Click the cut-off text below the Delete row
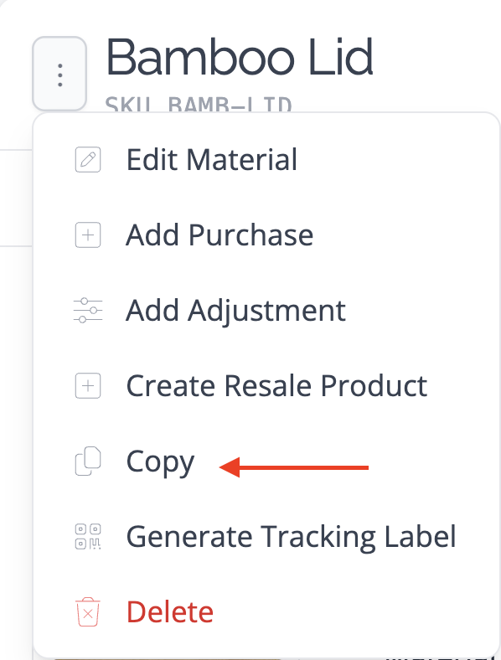 point(438,657)
